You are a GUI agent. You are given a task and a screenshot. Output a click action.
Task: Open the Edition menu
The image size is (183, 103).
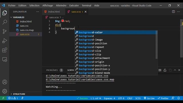coord(22,5)
